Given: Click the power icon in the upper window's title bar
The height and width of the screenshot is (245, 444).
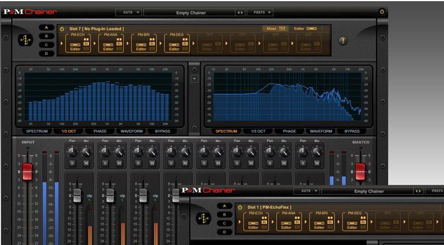Looking at the screenshot, I should tap(382, 12).
